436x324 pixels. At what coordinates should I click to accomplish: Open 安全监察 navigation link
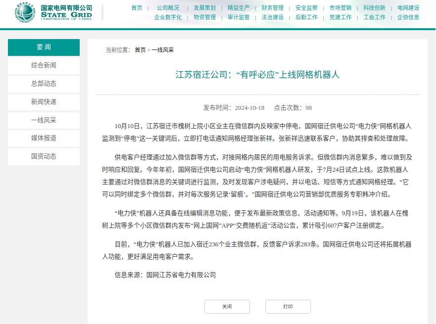306,8
